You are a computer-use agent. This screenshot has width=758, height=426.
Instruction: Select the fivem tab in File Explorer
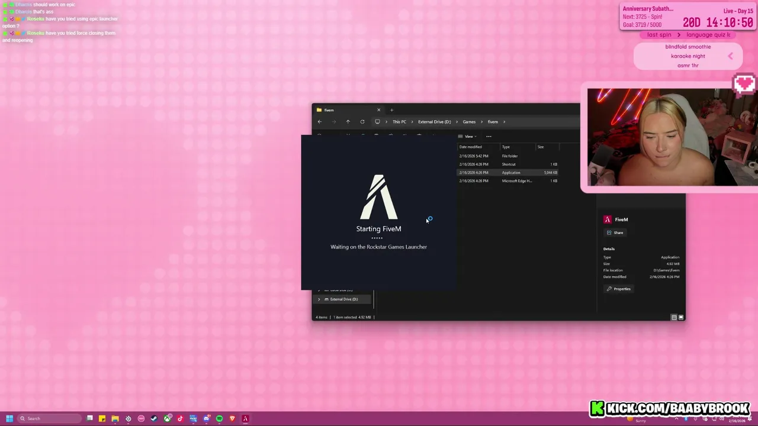tap(348, 110)
